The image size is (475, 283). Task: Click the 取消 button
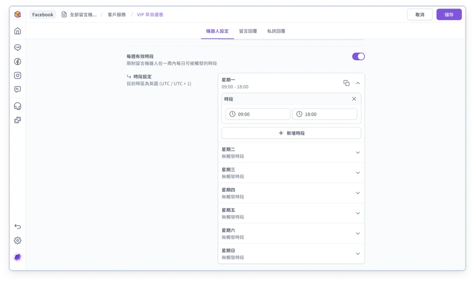pos(420,14)
